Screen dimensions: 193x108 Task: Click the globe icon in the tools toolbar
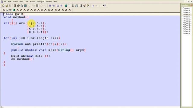tap(14, 10)
